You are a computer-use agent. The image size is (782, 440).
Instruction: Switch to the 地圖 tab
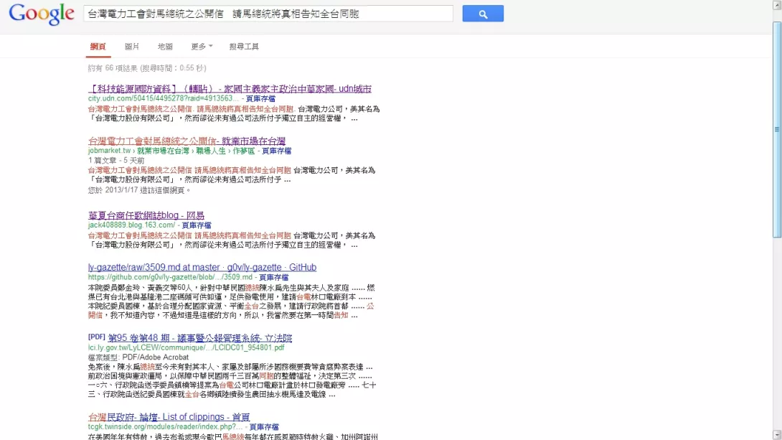point(165,47)
